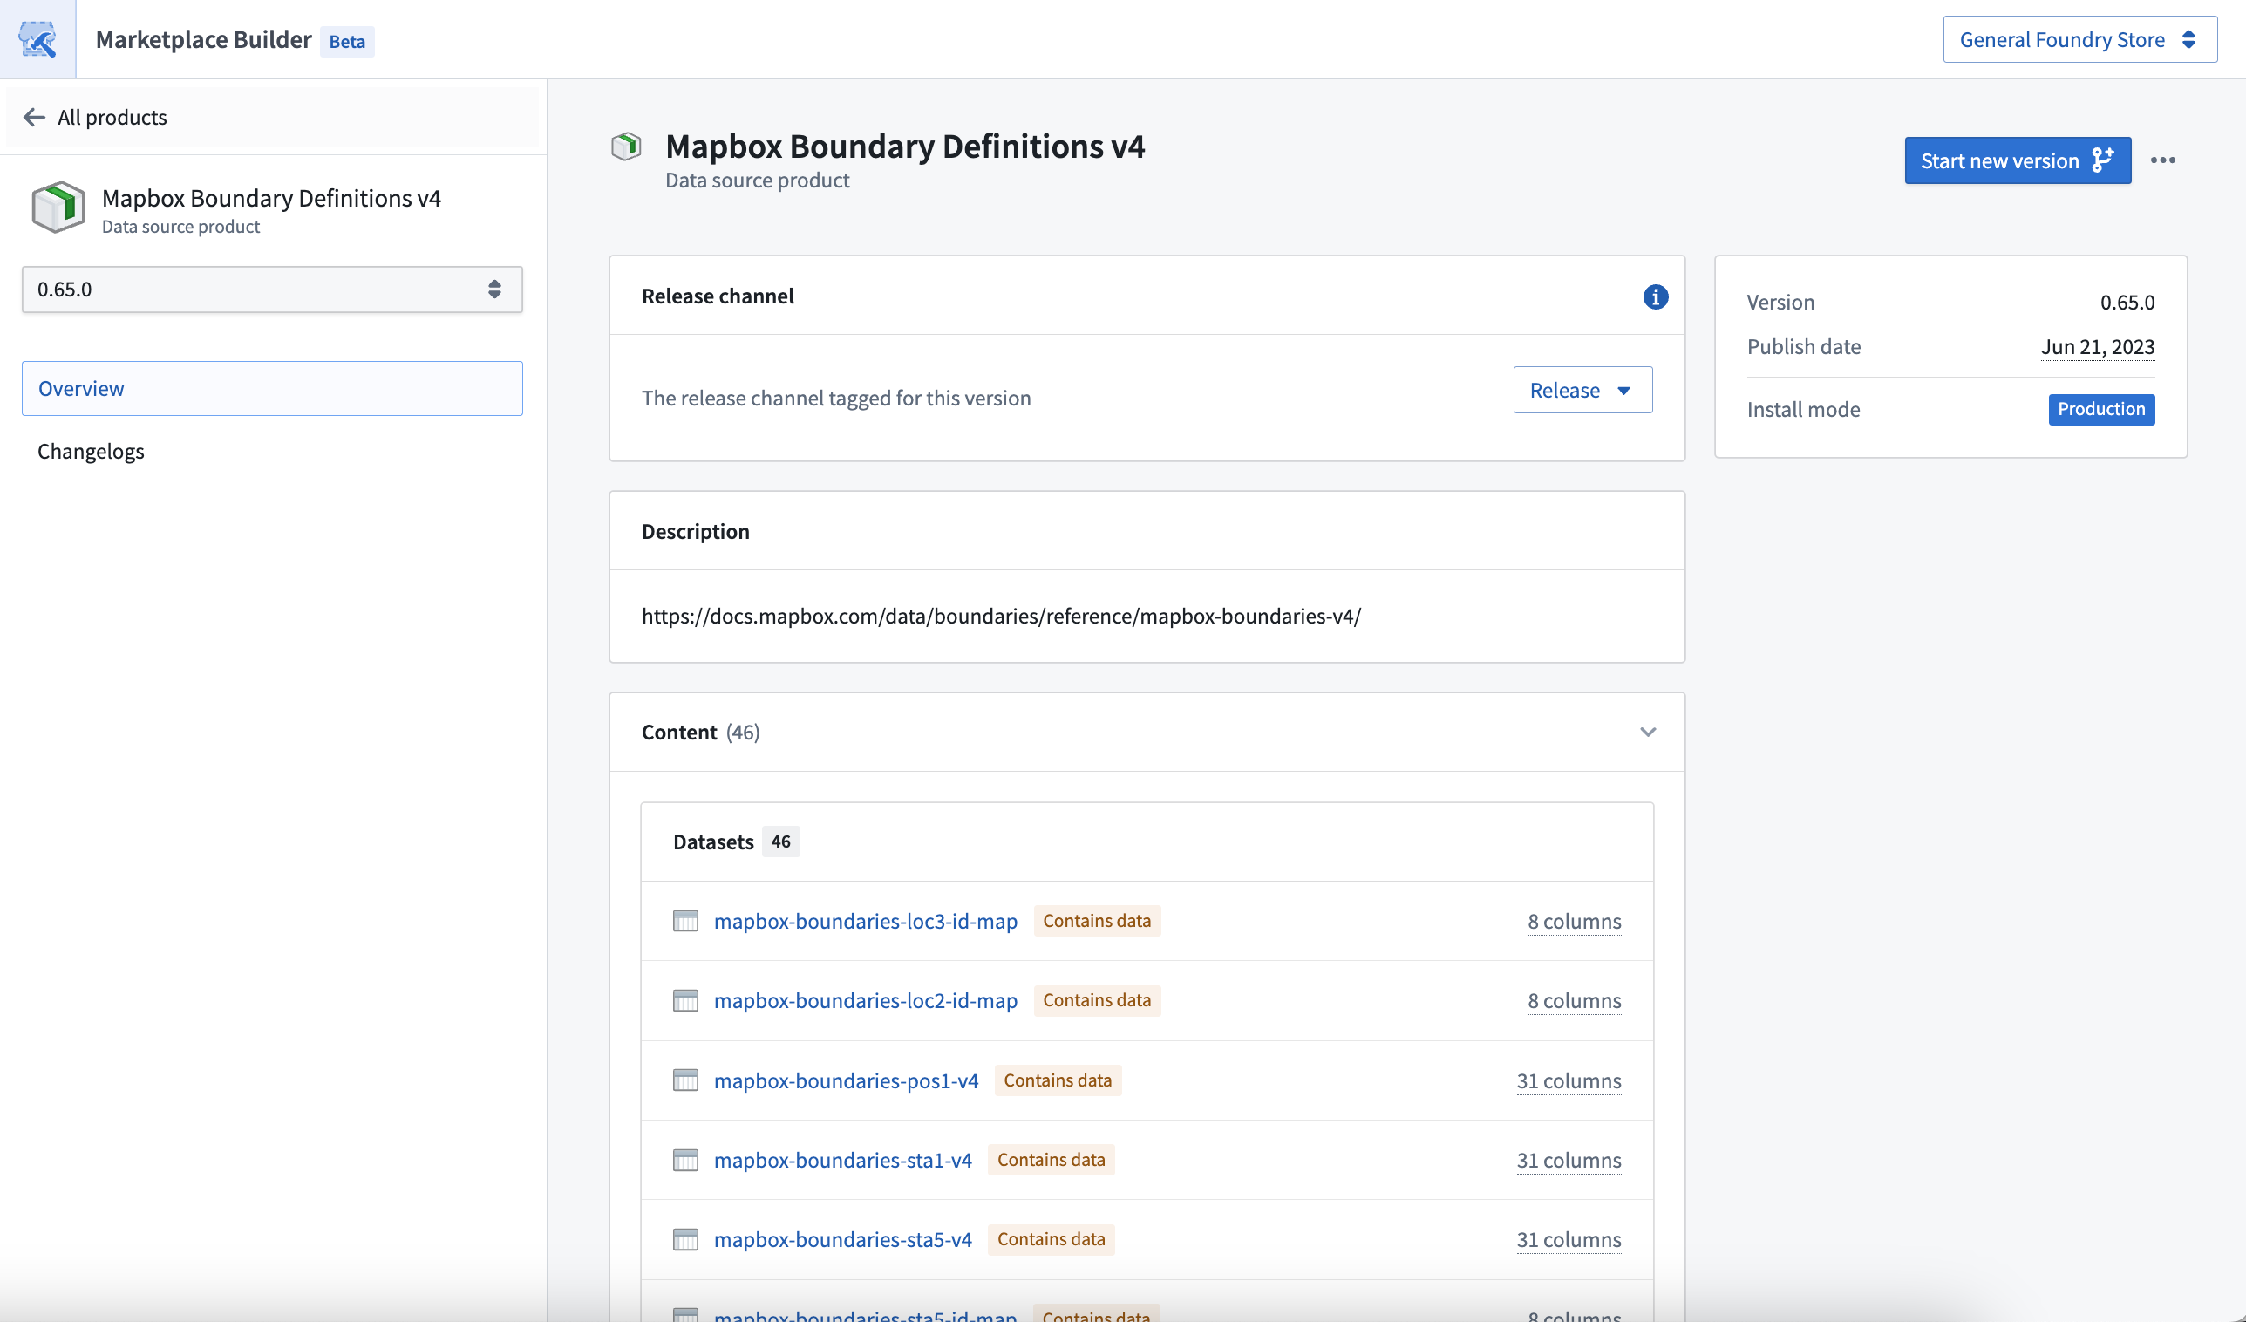Click the Marketplace Builder app logo icon
2246x1322 pixels.
tap(37, 39)
